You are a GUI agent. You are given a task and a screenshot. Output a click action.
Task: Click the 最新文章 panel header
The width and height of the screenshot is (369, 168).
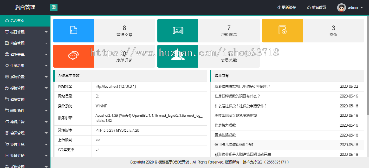point(287,76)
